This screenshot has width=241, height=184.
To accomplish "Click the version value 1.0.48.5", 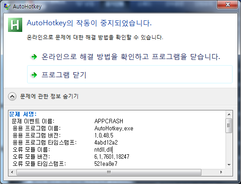I will pyautogui.click(x=104, y=135).
